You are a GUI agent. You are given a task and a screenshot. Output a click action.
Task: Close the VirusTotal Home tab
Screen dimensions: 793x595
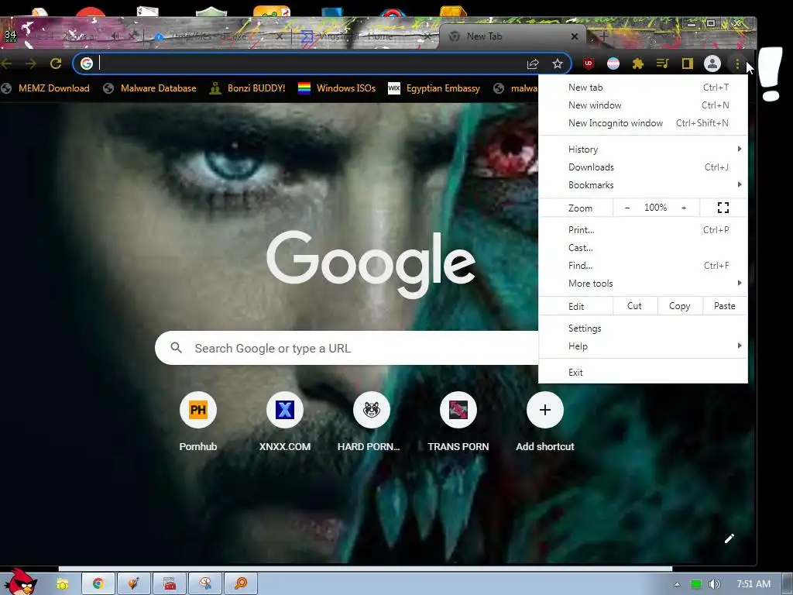point(427,36)
